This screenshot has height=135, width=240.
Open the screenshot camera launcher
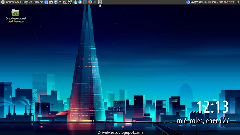point(51,2)
